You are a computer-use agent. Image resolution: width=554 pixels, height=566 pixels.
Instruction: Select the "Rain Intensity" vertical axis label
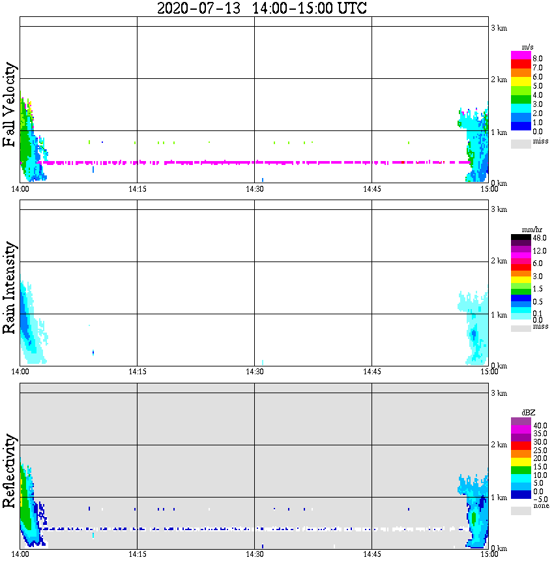tap(9, 288)
